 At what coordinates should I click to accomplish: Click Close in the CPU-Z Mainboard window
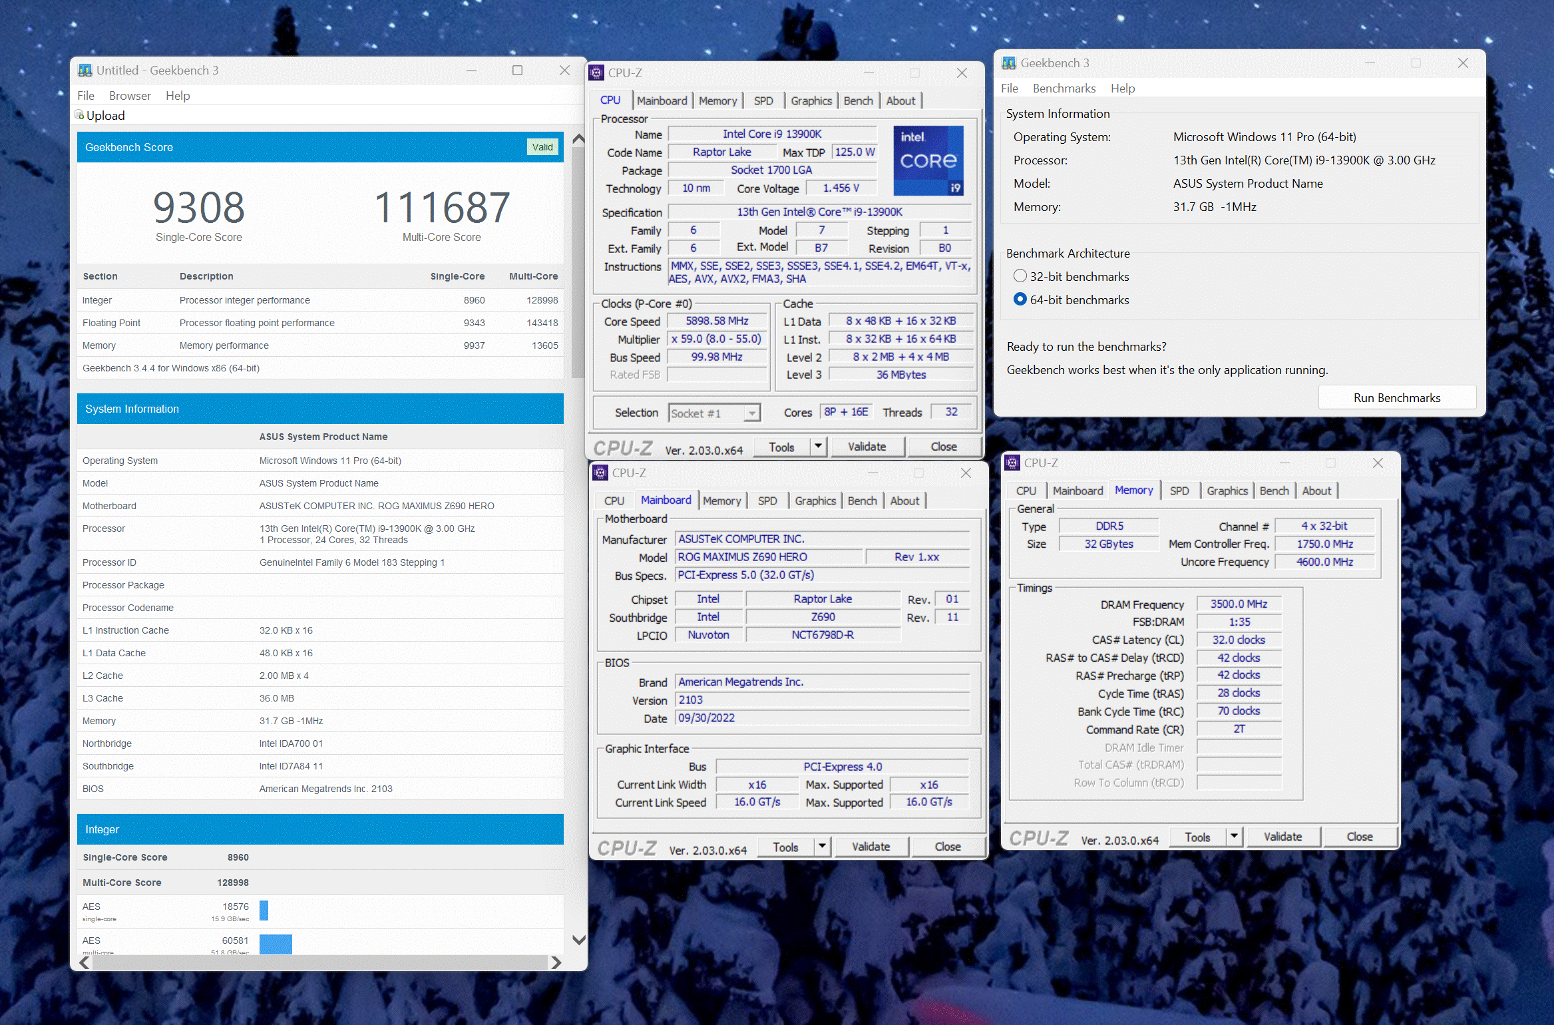[948, 847]
